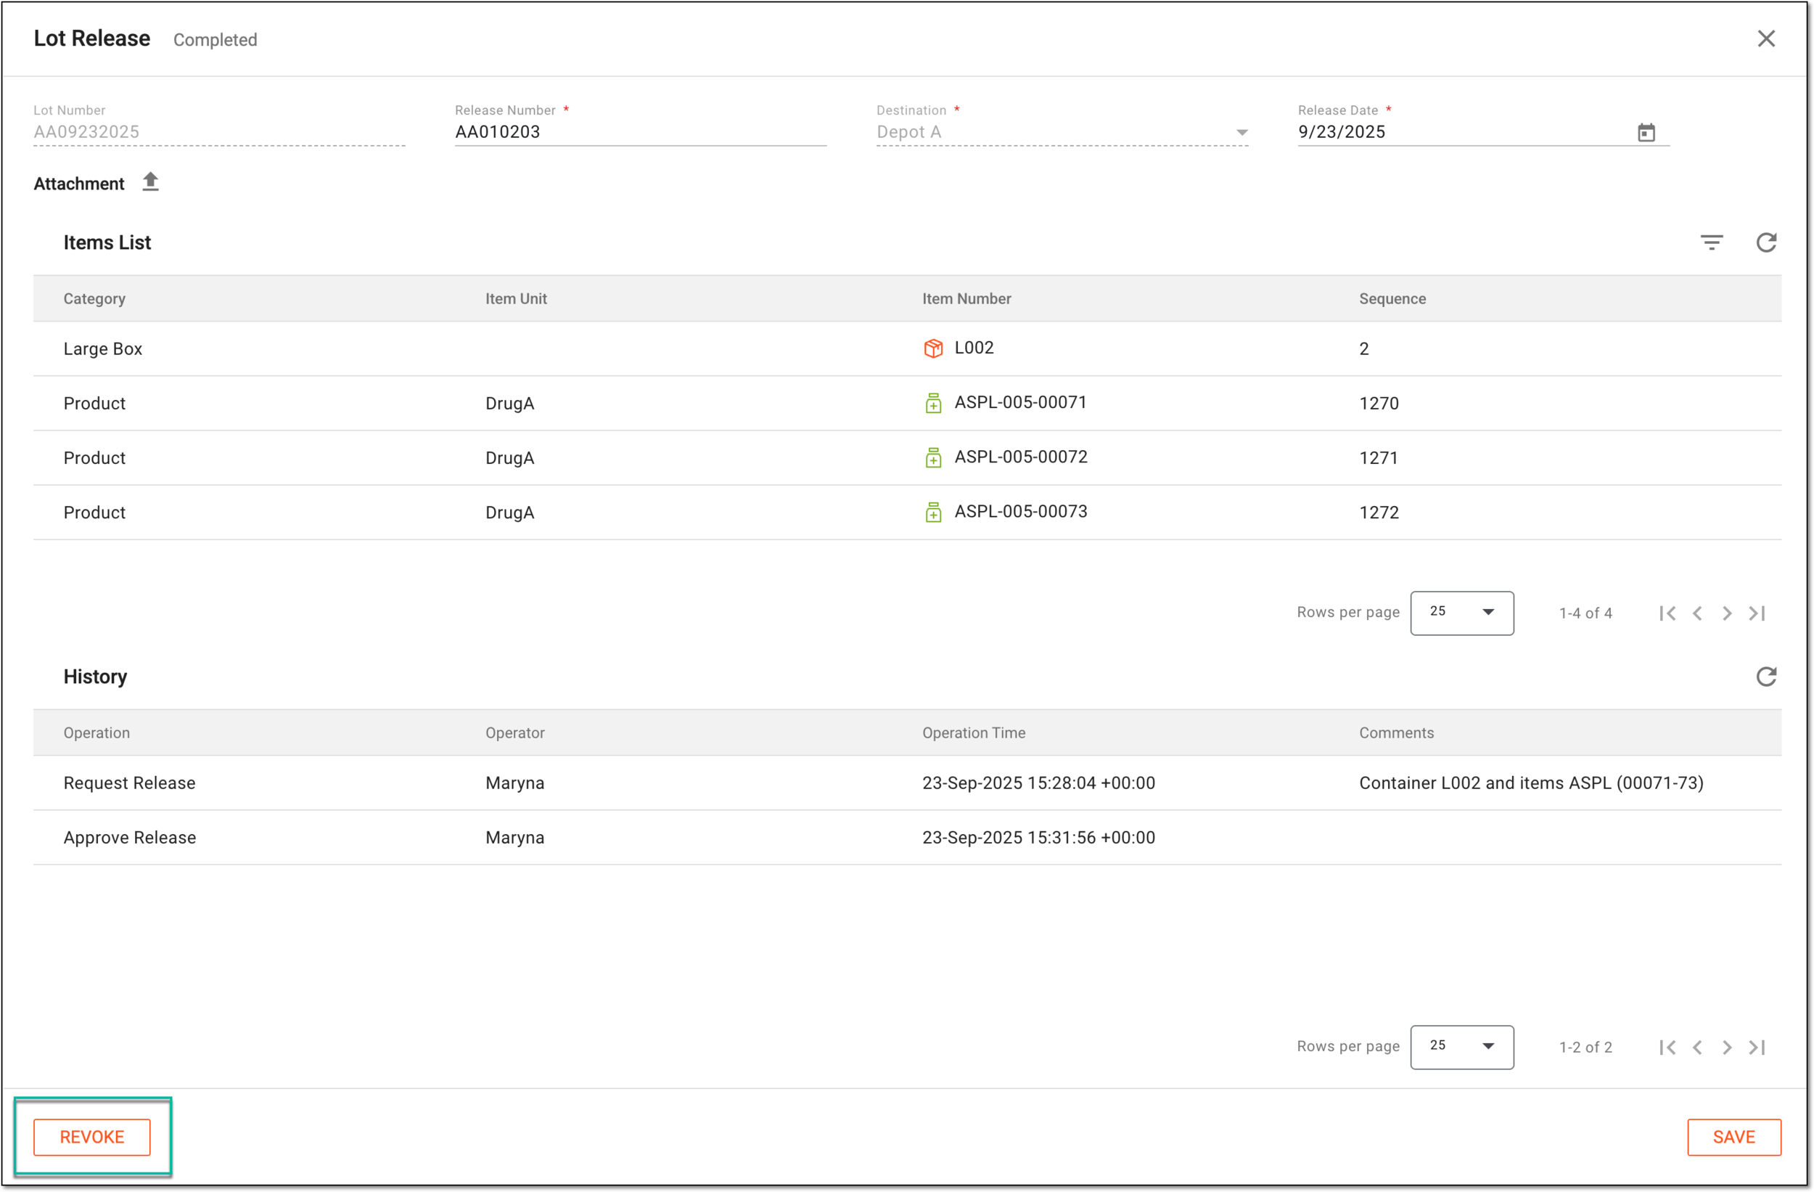Image resolution: width=1814 pixels, height=1192 pixels.
Task: Click the Container L002 comment text
Action: tap(1531, 783)
